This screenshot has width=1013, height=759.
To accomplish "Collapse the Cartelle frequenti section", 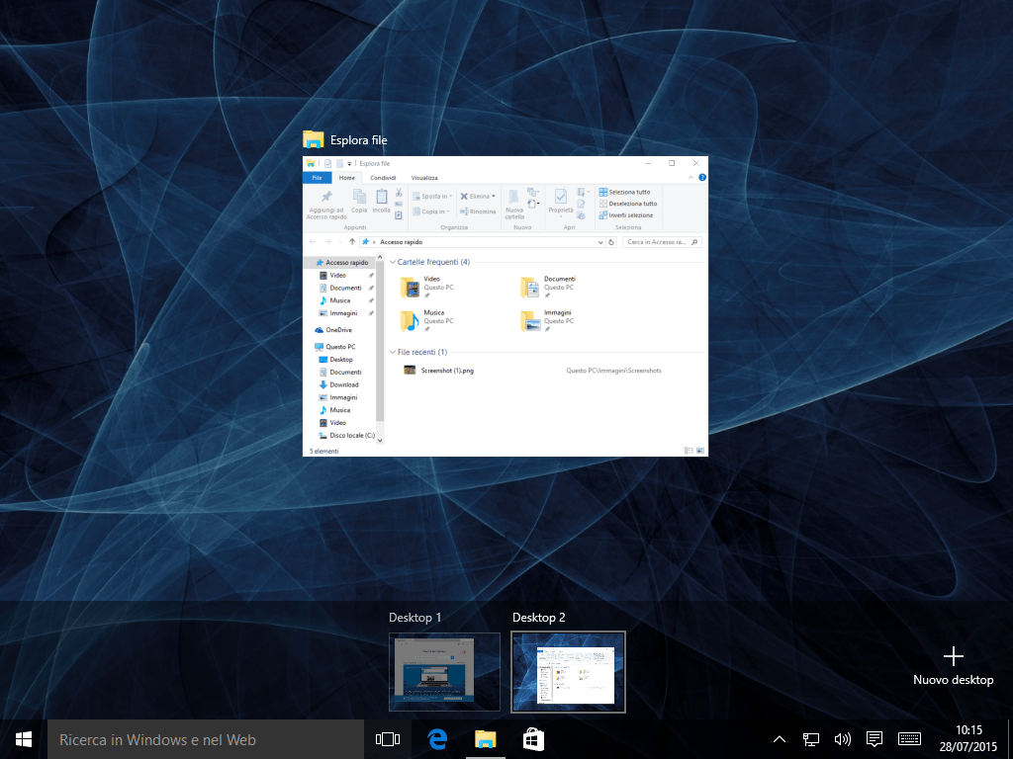I will click(x=393, y=263).
